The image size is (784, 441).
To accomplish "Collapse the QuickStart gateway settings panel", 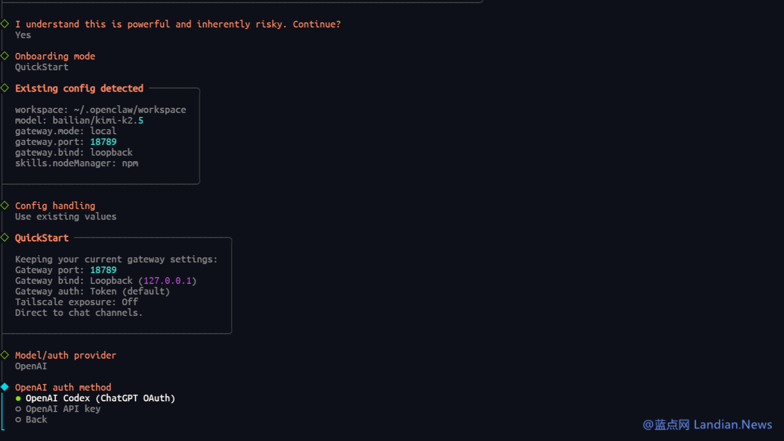I will (42, 237).
